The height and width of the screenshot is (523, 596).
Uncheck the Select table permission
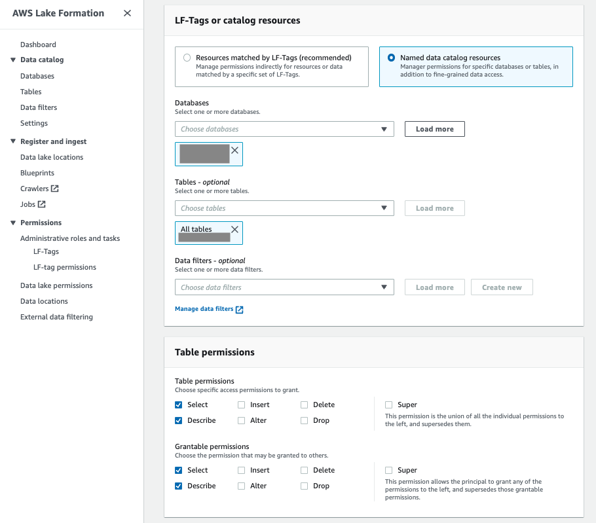tap(179, 405)
